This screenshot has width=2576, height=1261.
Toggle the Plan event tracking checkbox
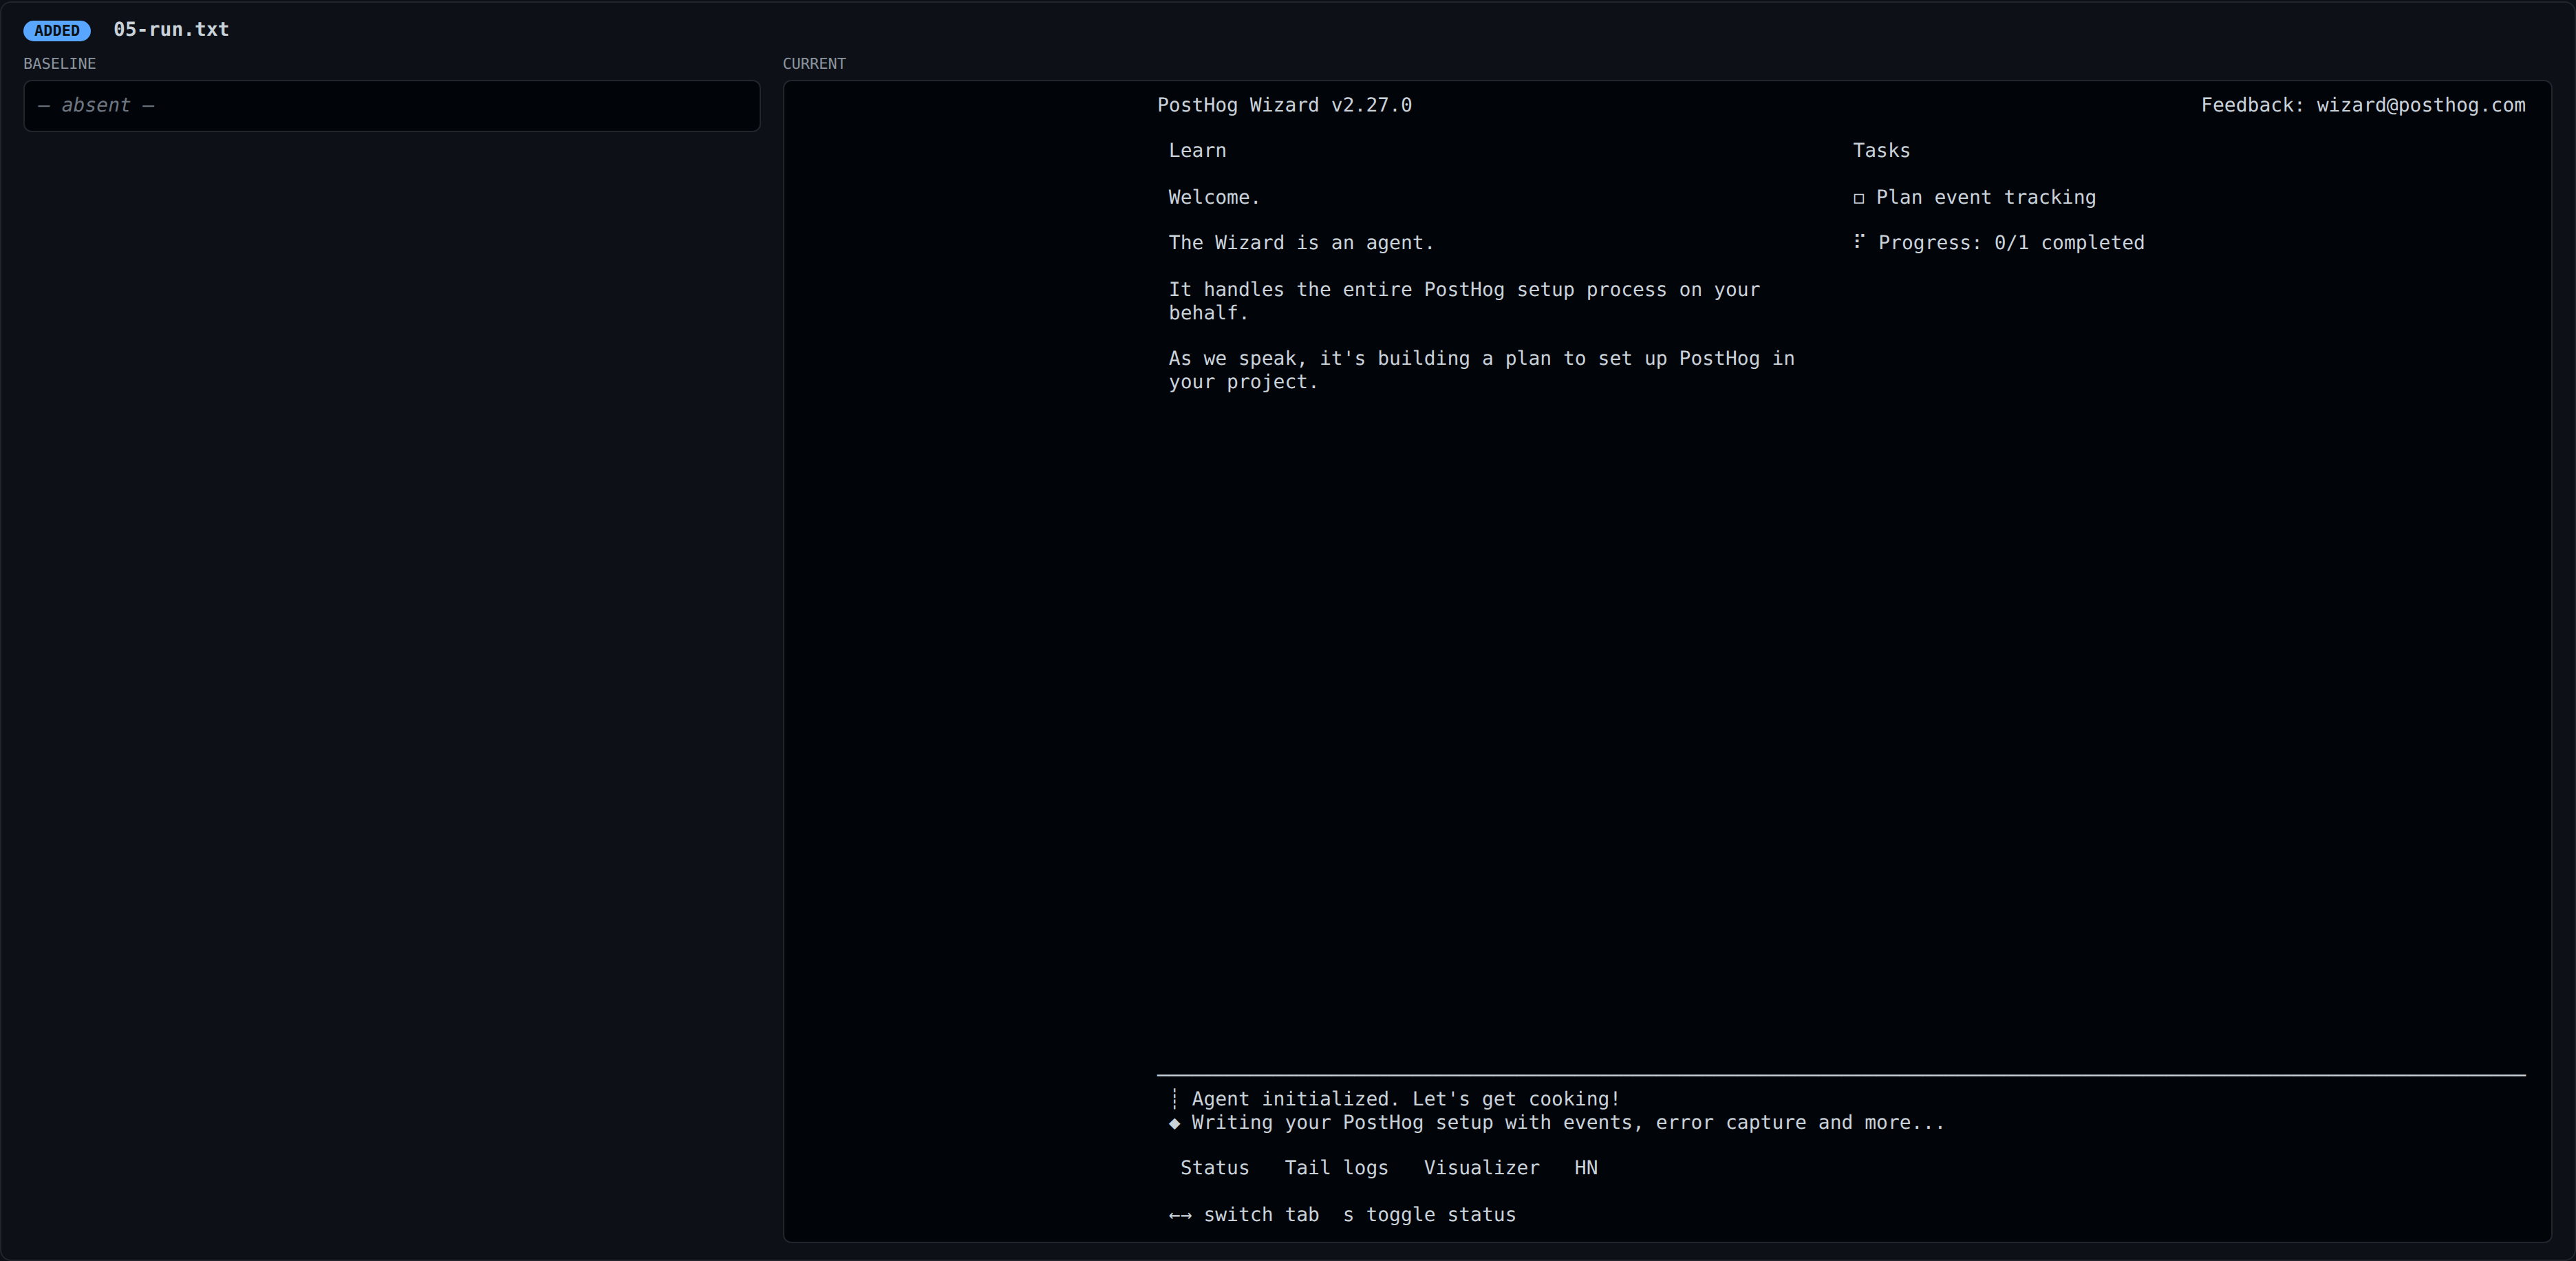point(1859,198)
